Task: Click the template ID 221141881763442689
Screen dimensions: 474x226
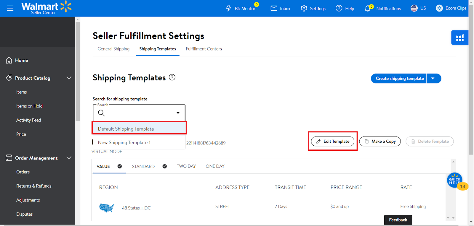Action: [206, 143]
